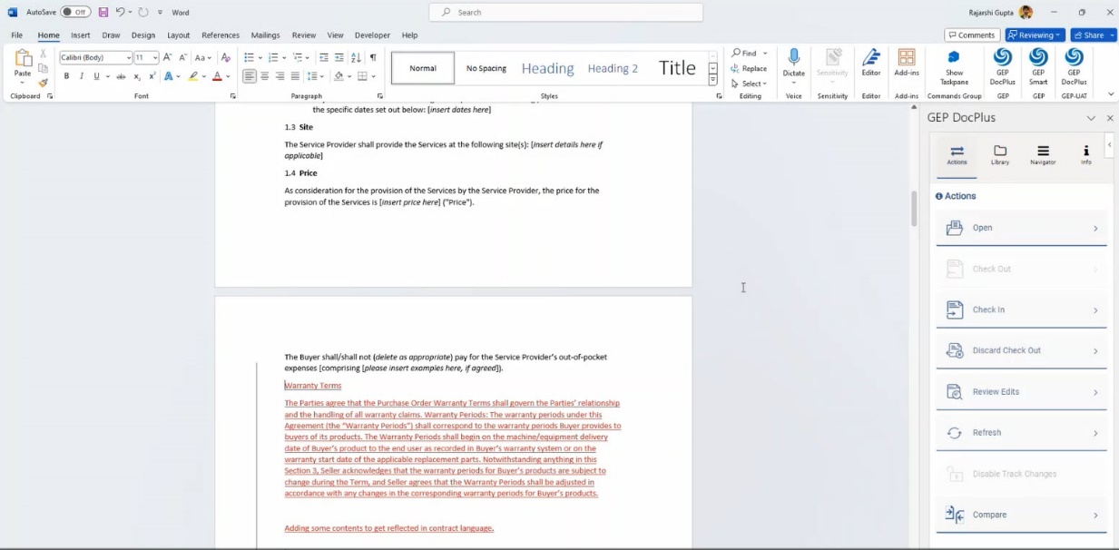Click the Compare action button
This screenshot has height=550, width=1119.
[1021, 516]
